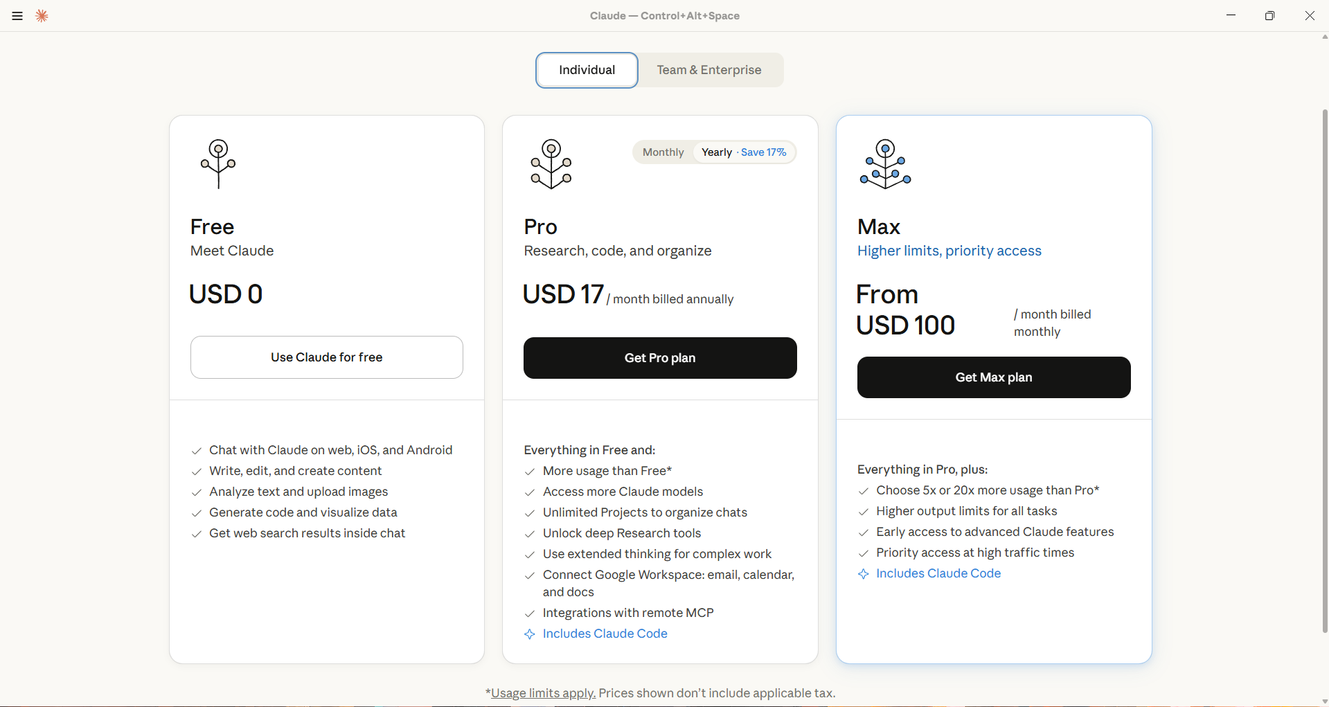Switch Pro billing to Yearly

[744, 152]
